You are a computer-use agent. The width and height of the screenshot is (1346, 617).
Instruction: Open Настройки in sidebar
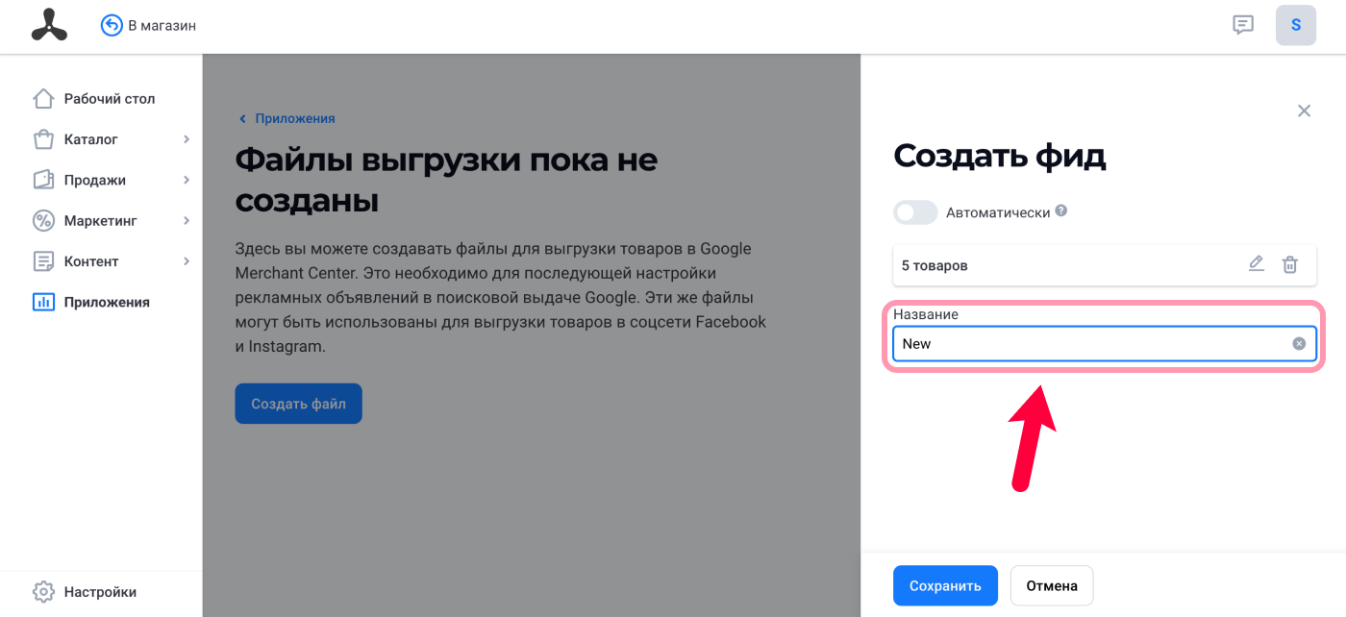pyautogui.click(x=101, y=592)
